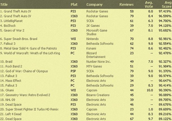Open the Braid title link
The image size is (172, 121).
[9, 61]
